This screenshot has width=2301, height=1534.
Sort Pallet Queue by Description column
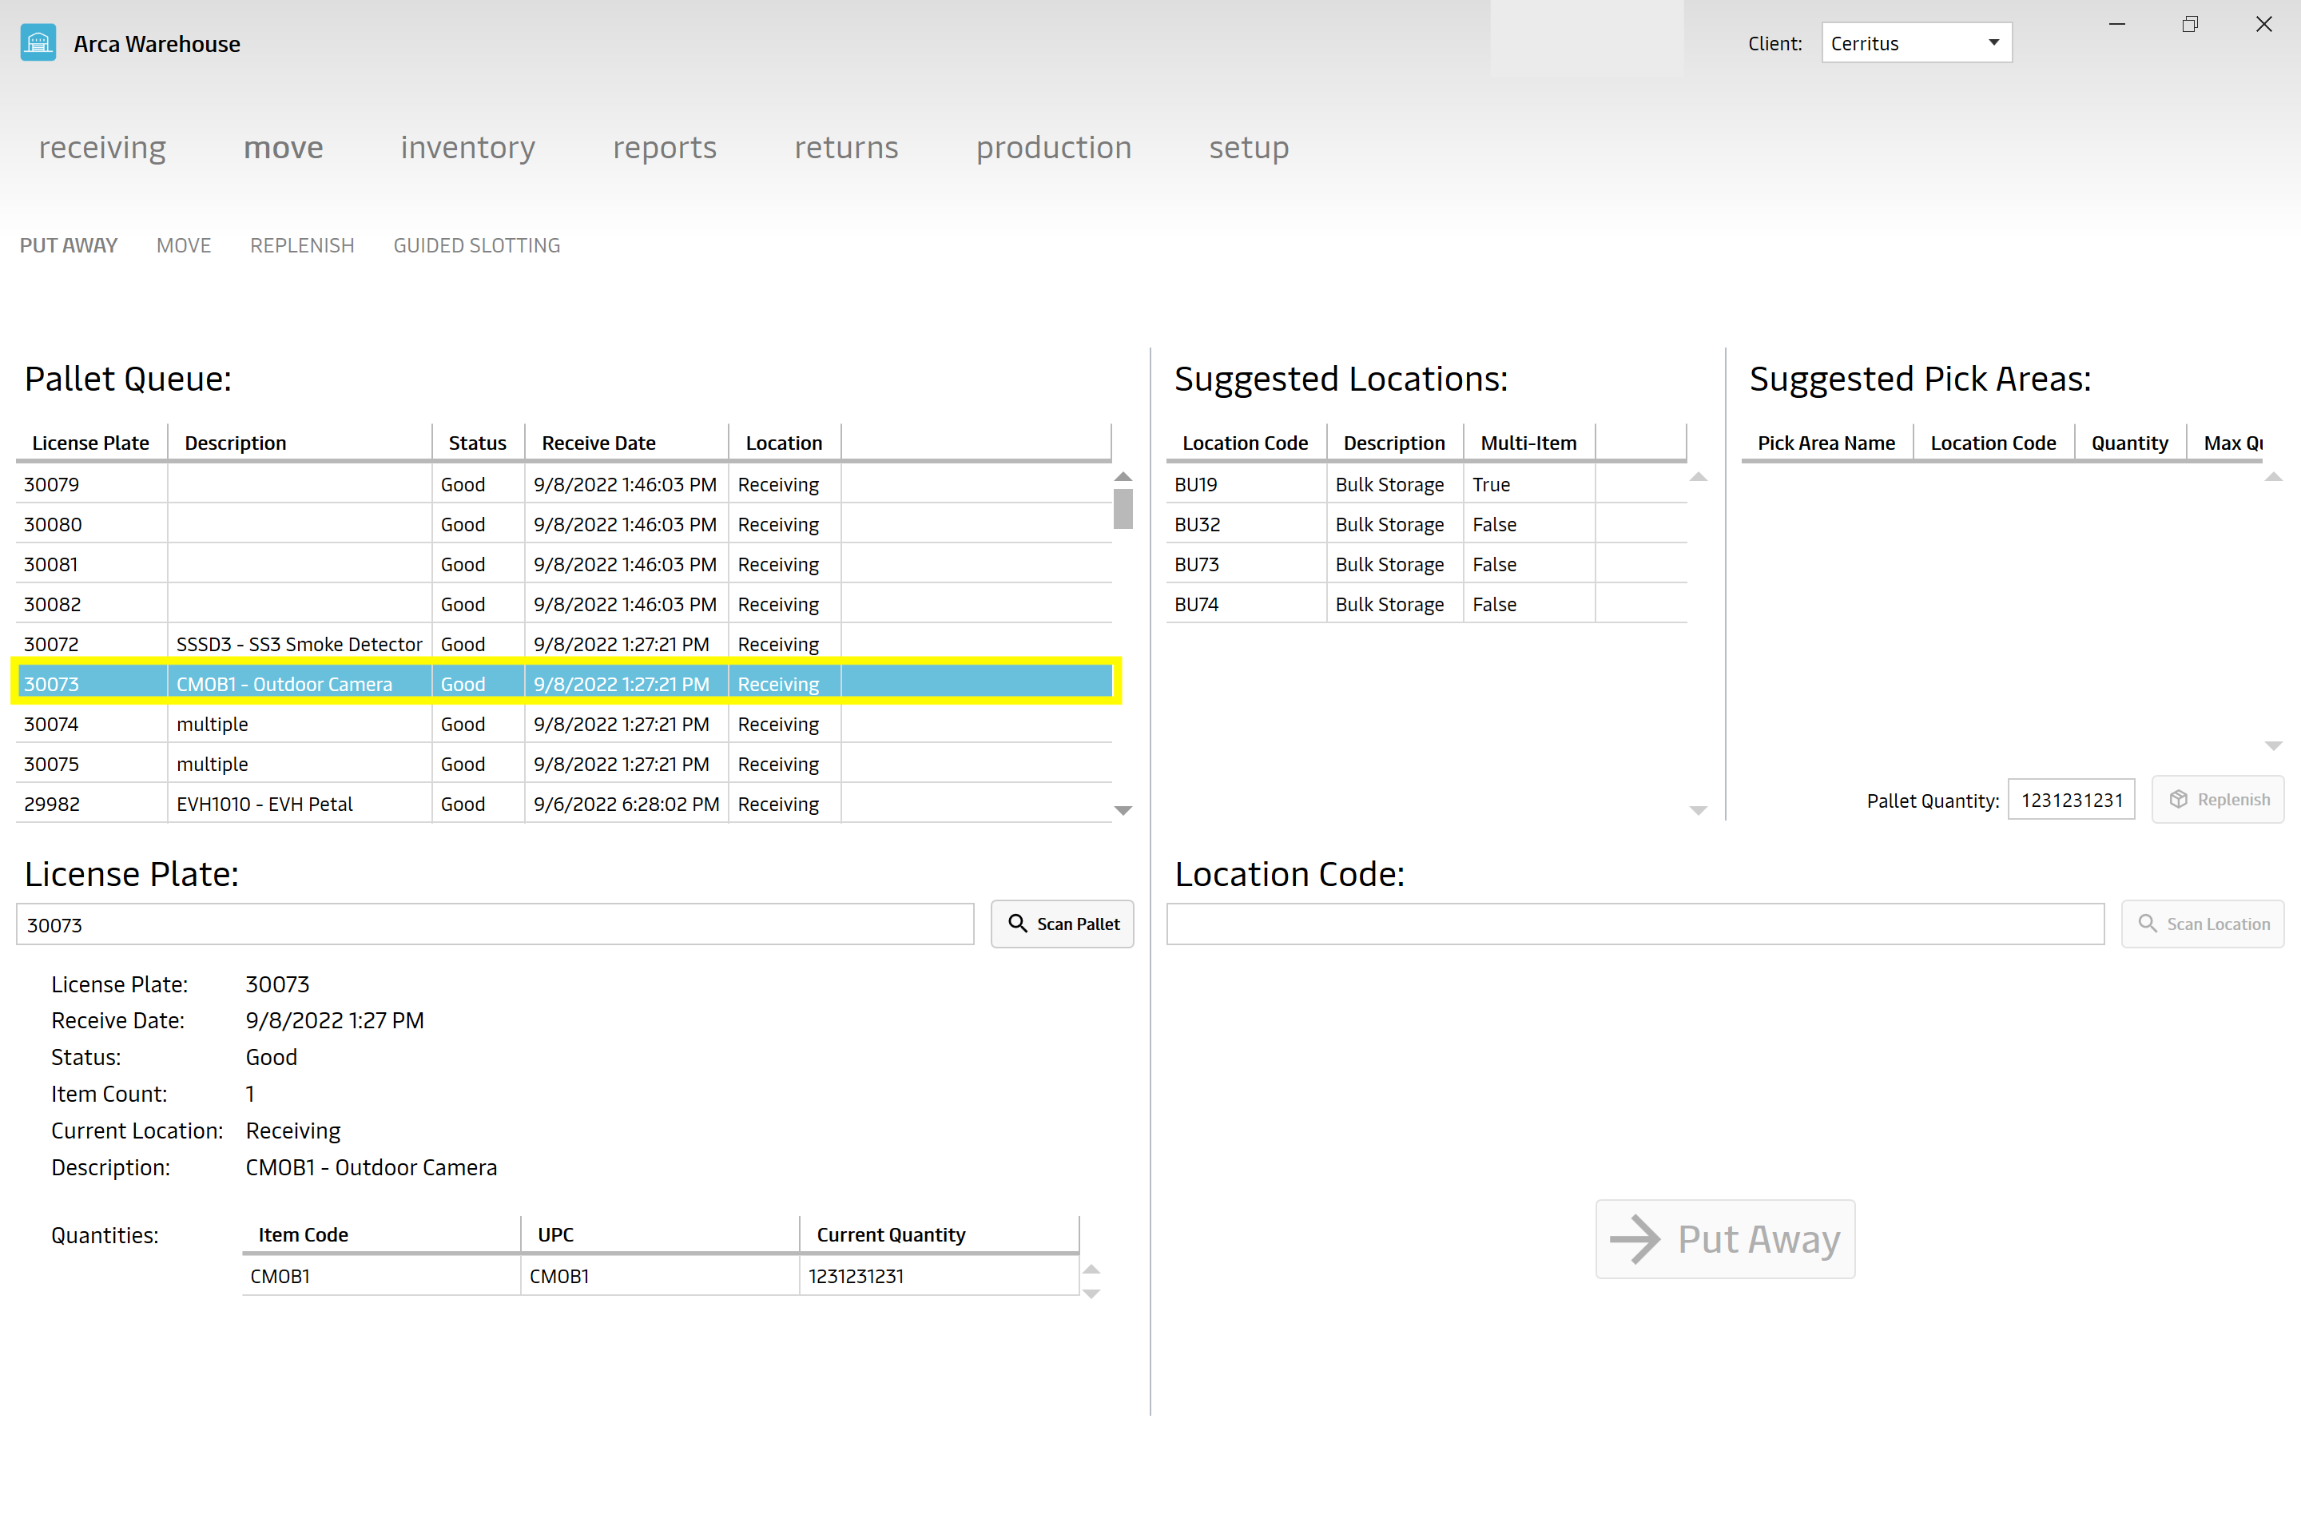click(300, 442)
